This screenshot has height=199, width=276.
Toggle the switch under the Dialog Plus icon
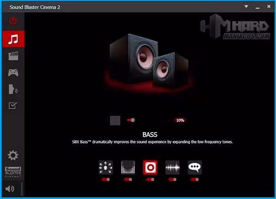pyautogui.click(x=195, y=180)
